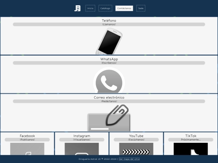Open the YouTube clapperboard thumbnail
The width and height of the screenshot is (218, 163).
pos(136,149)
